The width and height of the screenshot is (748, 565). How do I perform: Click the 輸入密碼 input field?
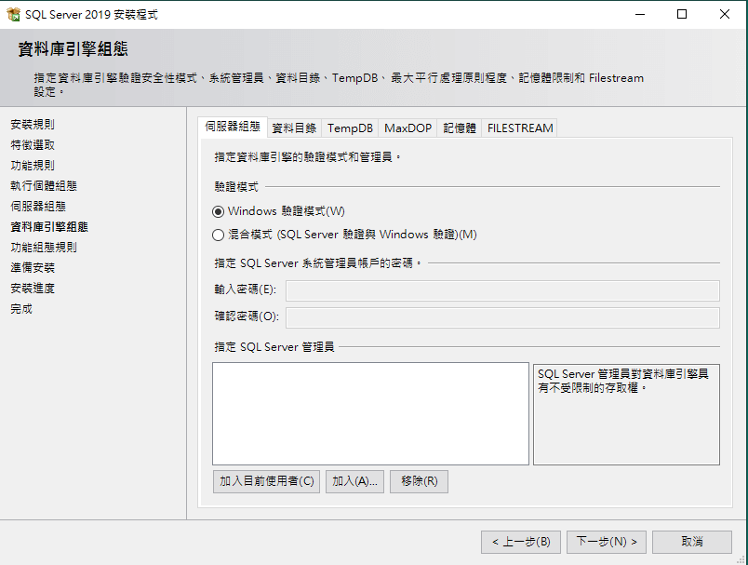(x=502, y=290)
